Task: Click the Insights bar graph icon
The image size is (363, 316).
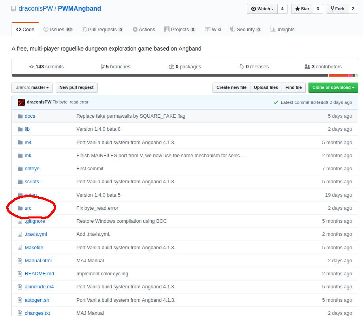Action: pos(273,29)
